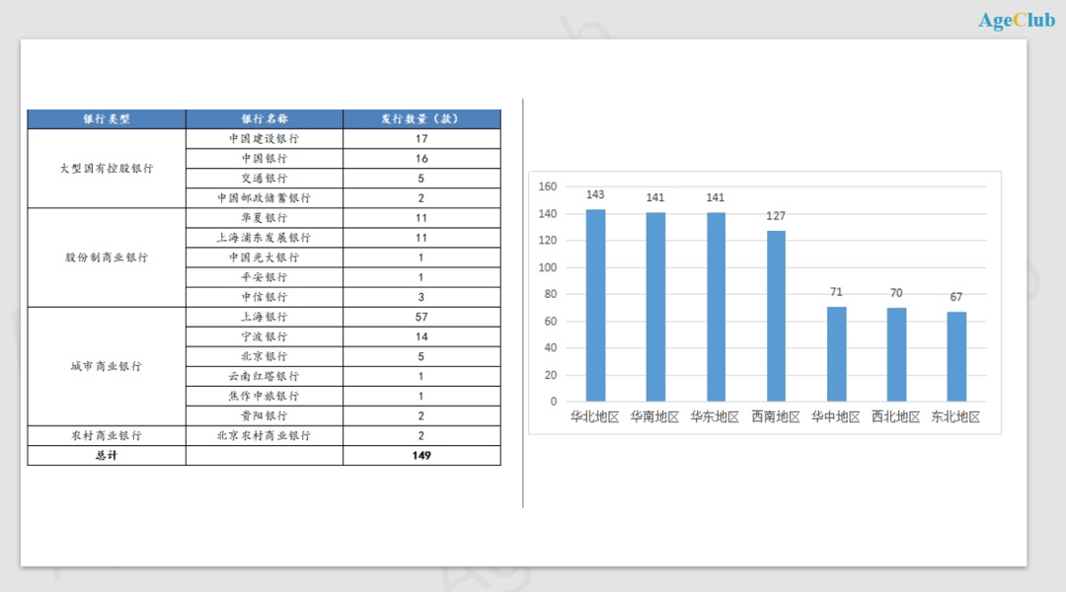This screenshot has width=1066, height=592.
Task: Click the 总计 total row label
Action: [x=107, y=456]
